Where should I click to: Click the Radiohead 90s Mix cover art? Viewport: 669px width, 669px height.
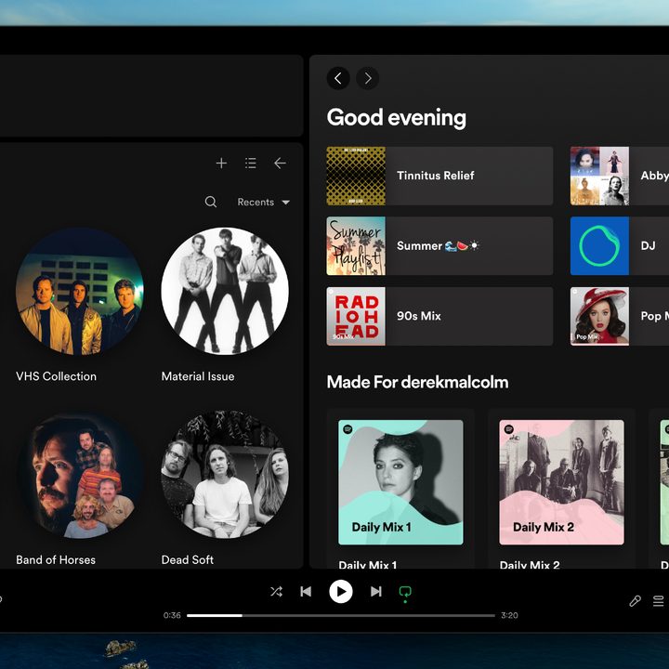(356, 316)
